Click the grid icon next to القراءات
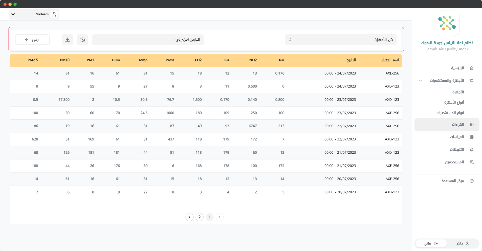Viewport: 482px width, 251px height. click(x=472, y=125)
